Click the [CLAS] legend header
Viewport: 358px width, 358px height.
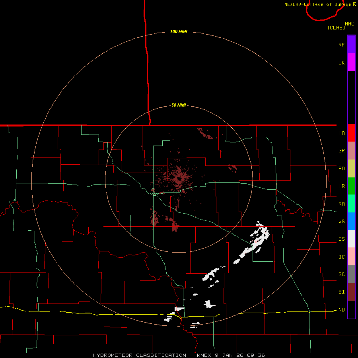336,28
